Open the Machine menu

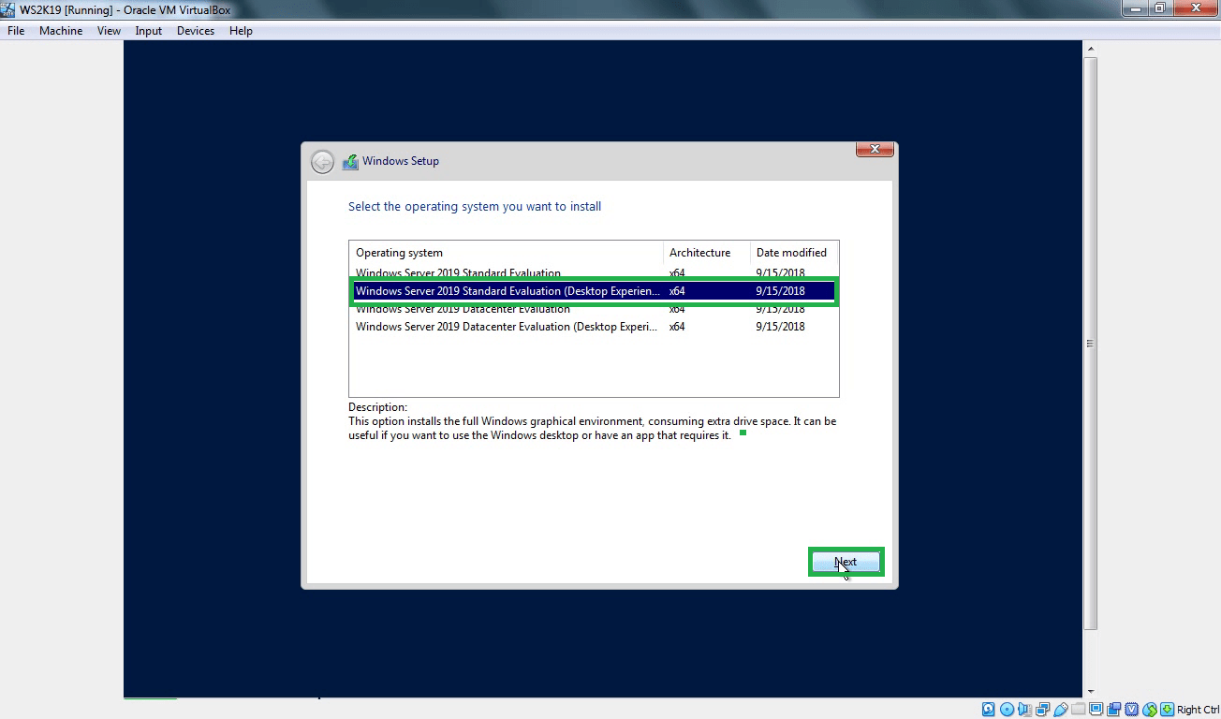pyautogui.click(x=61, y=31)
